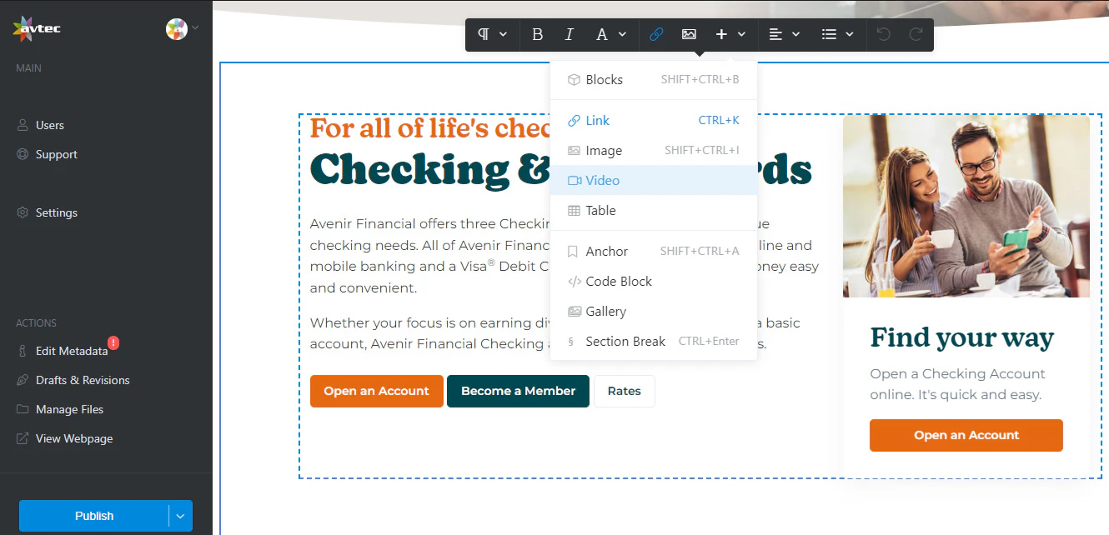1109x535 pixels.
Task: Click the couple with phone photo
Action: [x=966, y=206]
